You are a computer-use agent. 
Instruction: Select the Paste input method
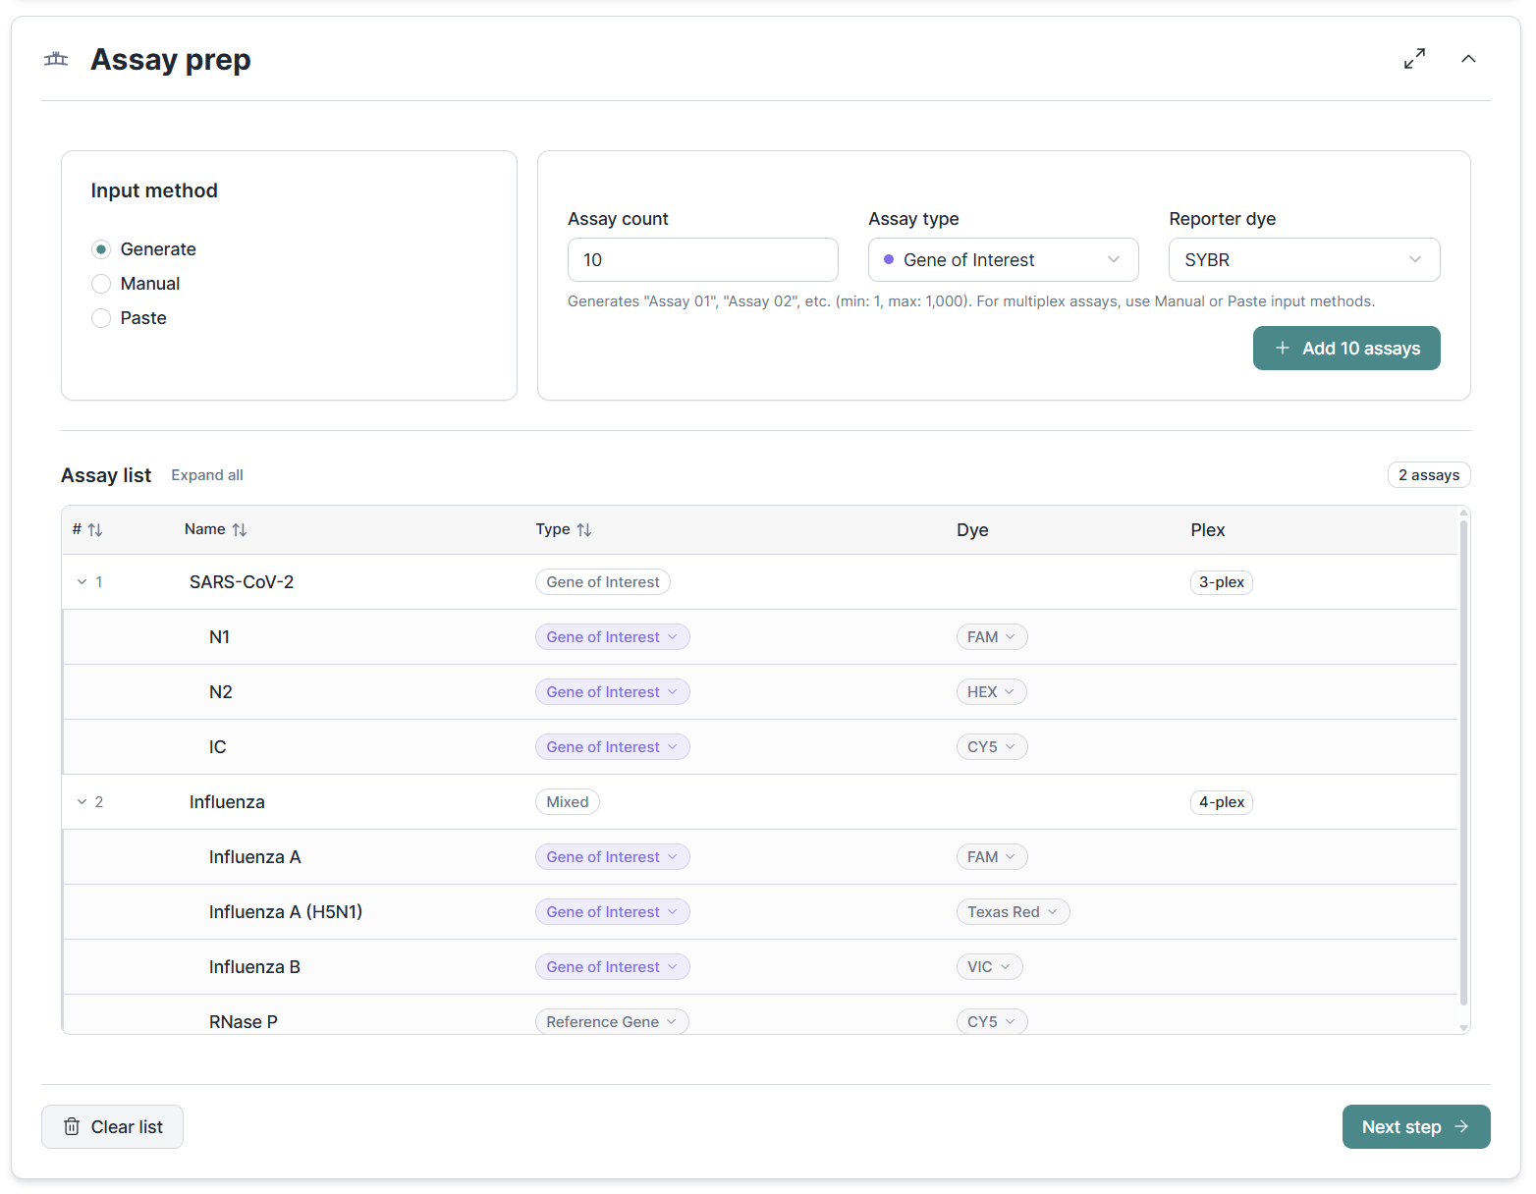tap(101, 318)
